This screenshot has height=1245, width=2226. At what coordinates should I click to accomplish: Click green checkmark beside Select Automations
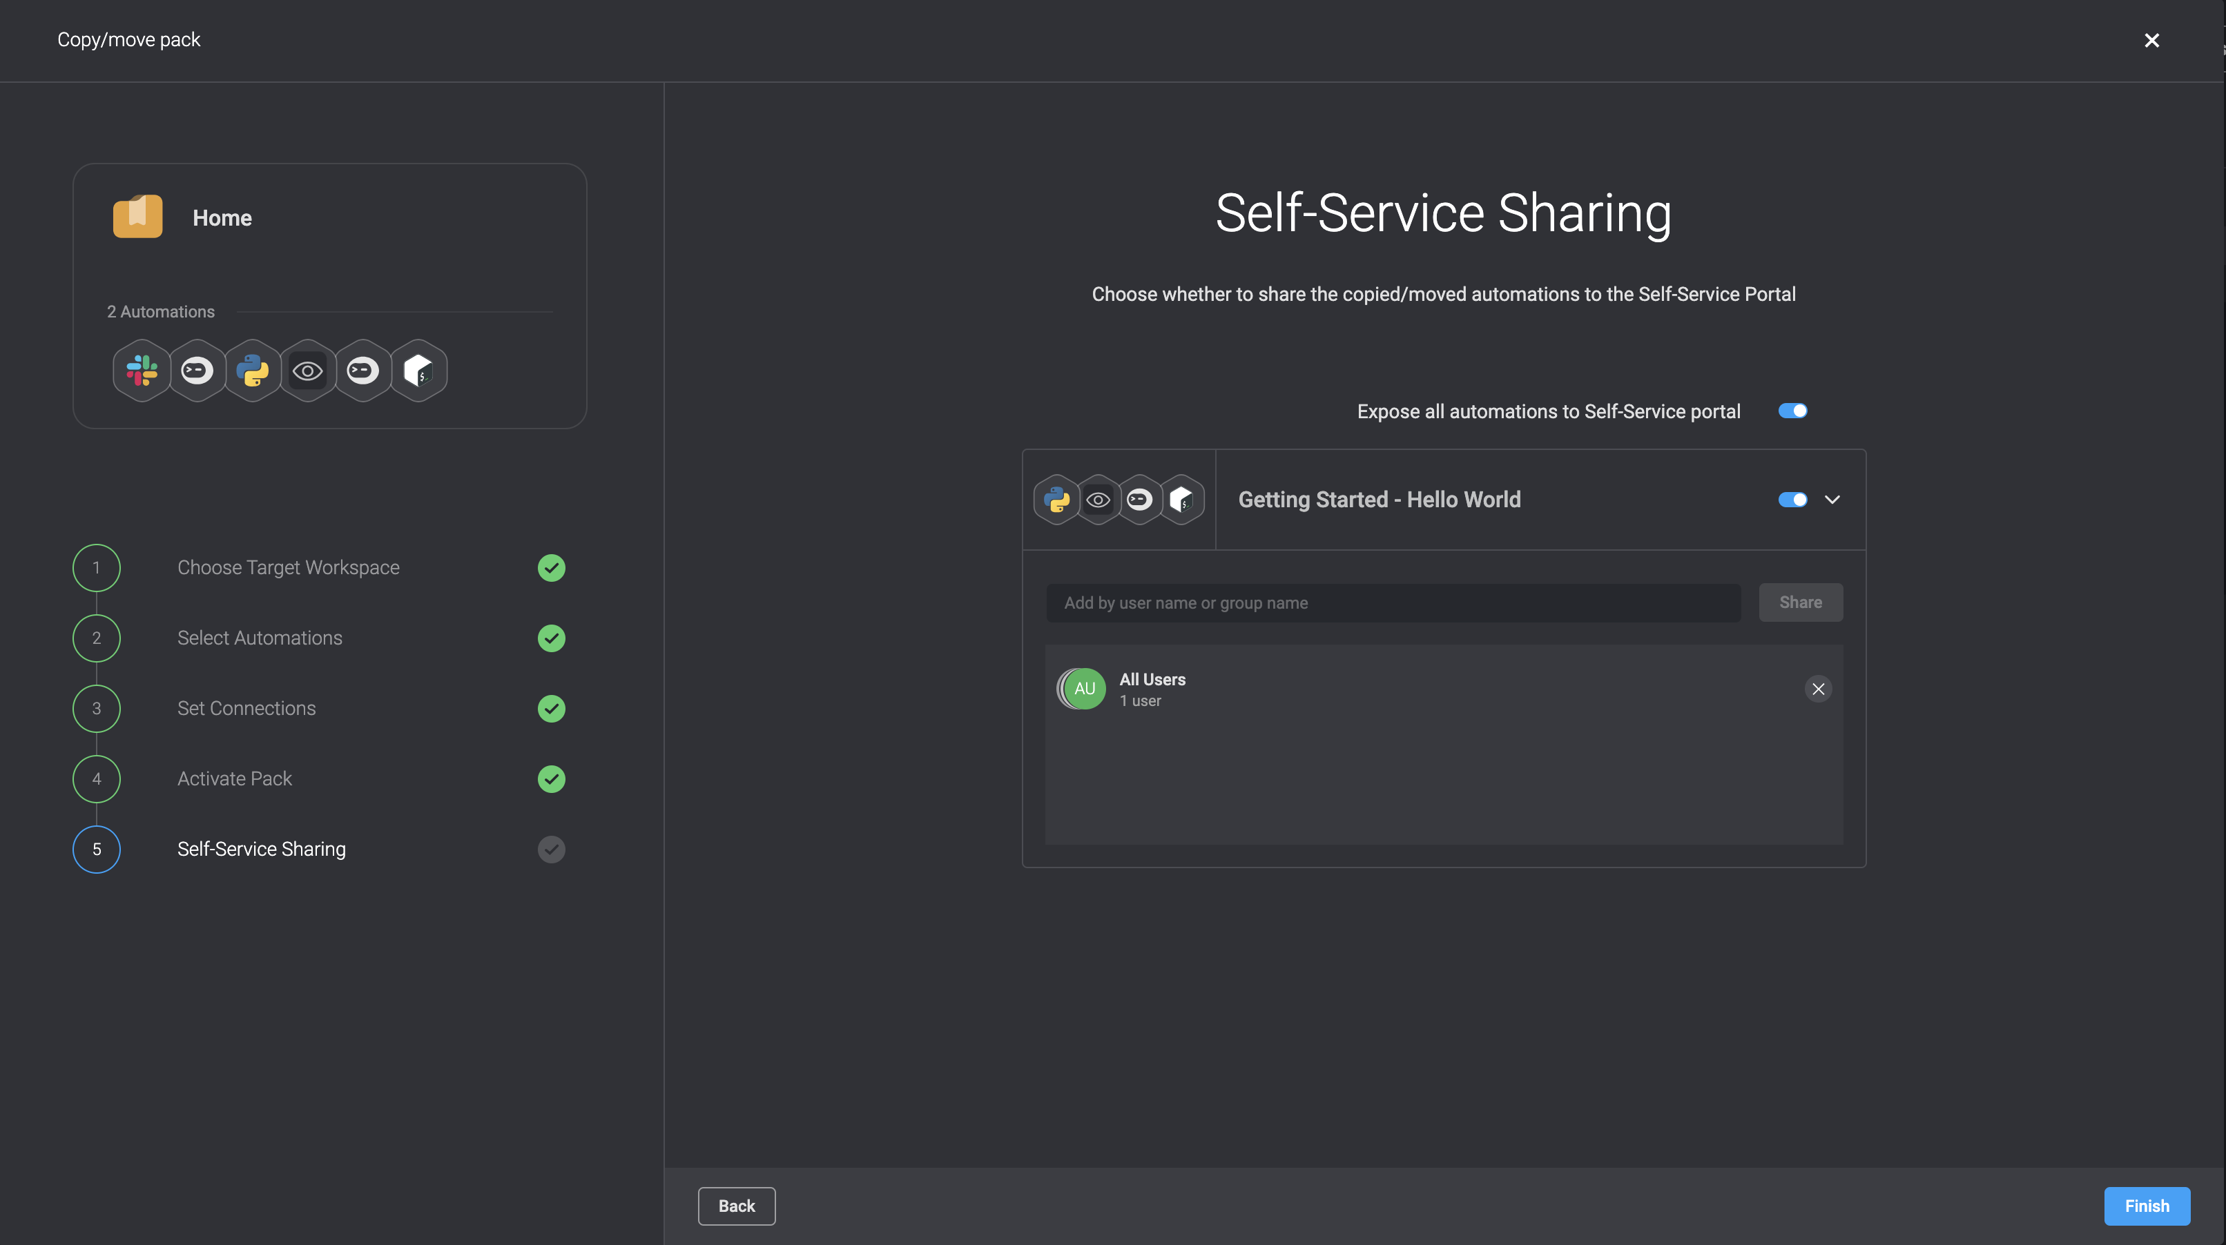551,638
